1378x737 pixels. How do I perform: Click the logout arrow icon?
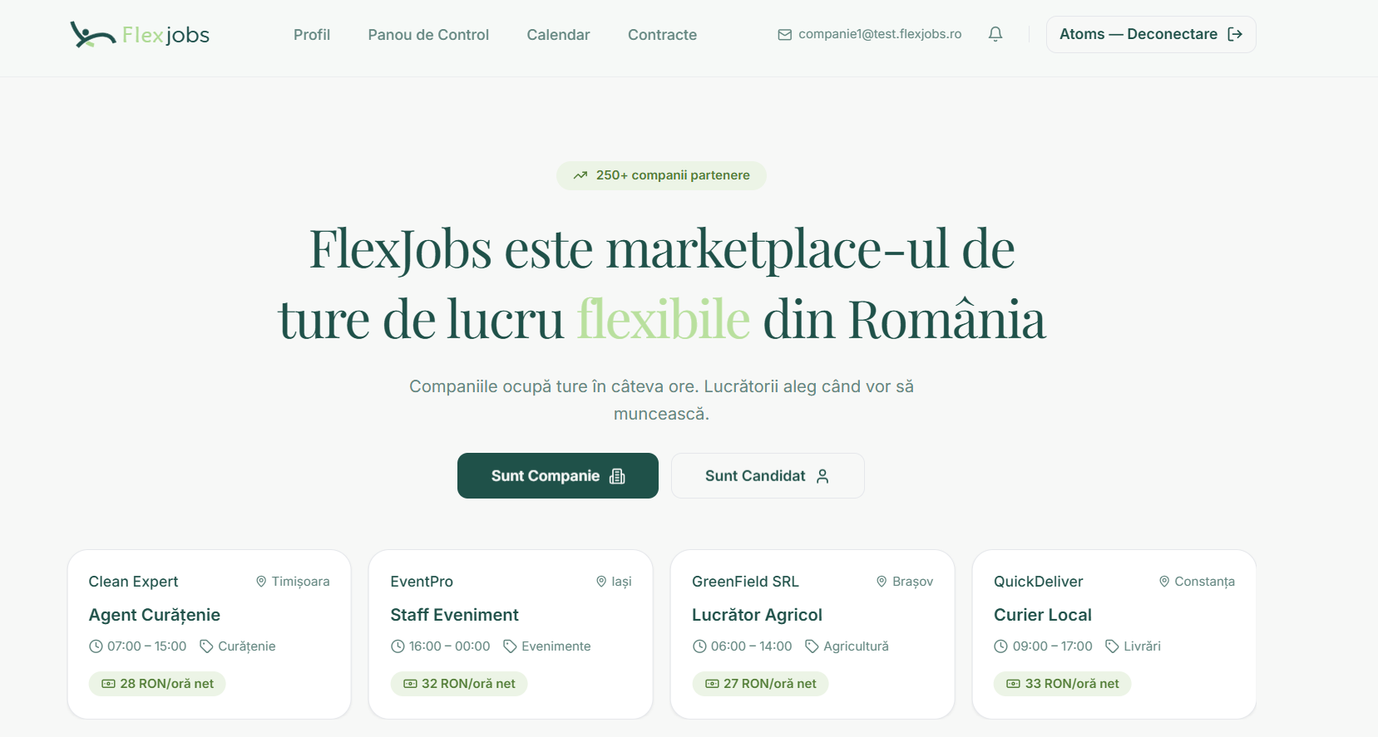(x=1235, y=34)
